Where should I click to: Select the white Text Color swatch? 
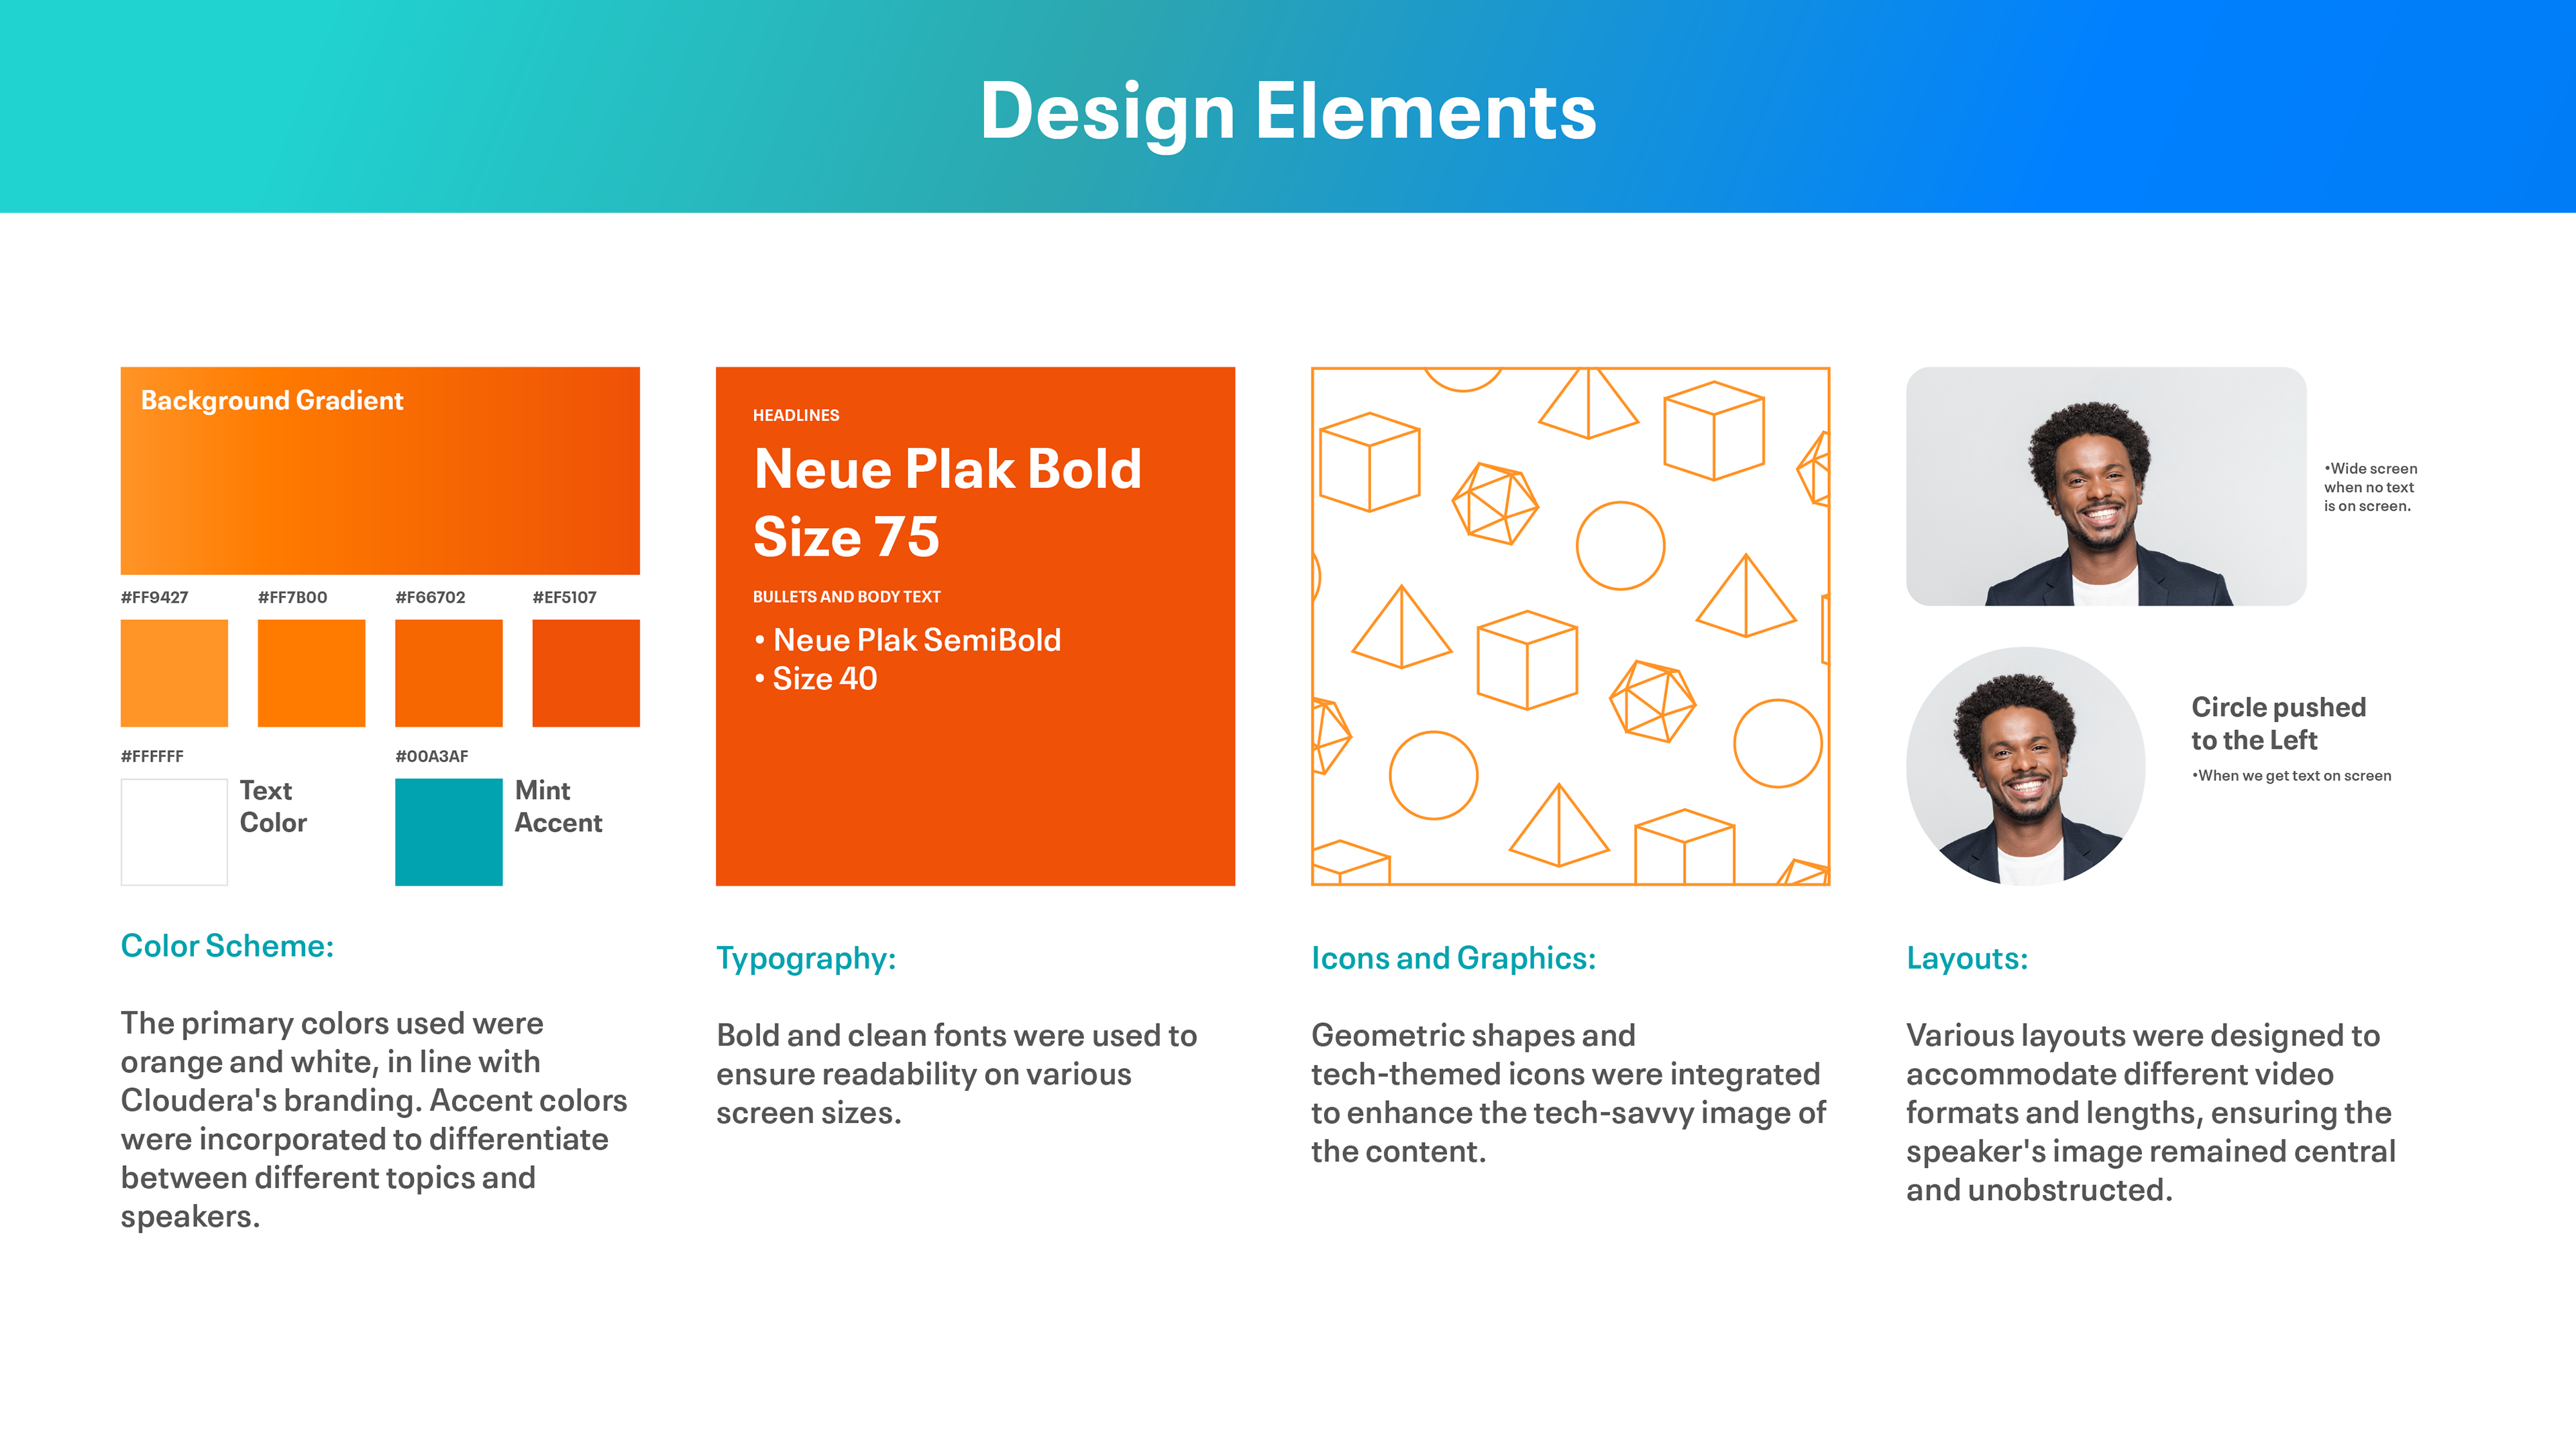click(x=174, y=831)
